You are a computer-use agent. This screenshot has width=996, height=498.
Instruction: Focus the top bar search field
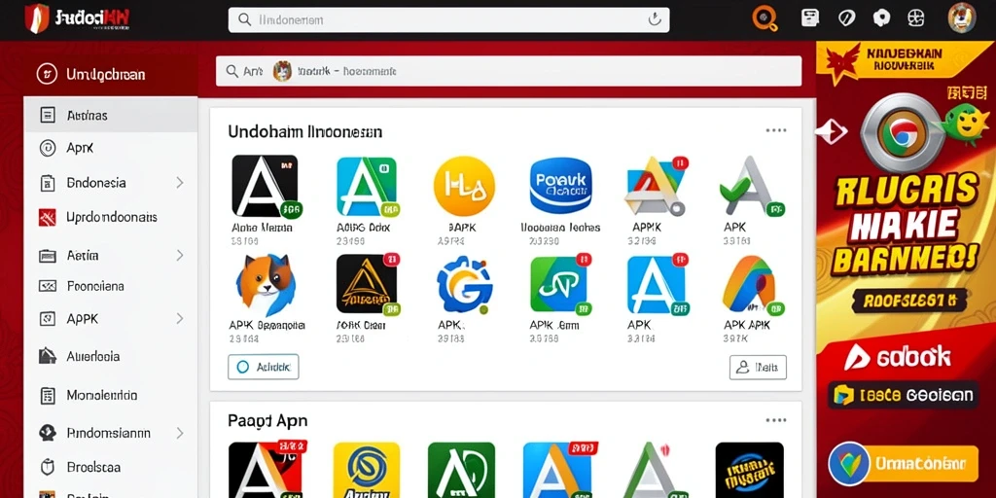448,19
